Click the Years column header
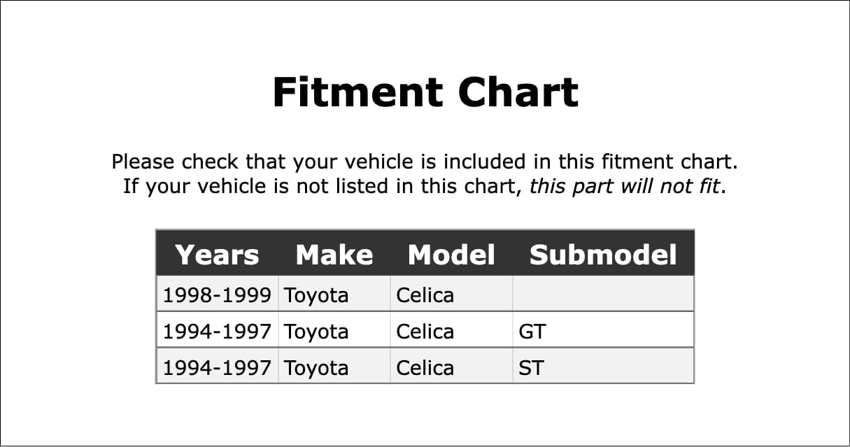 tap(217, 255)
